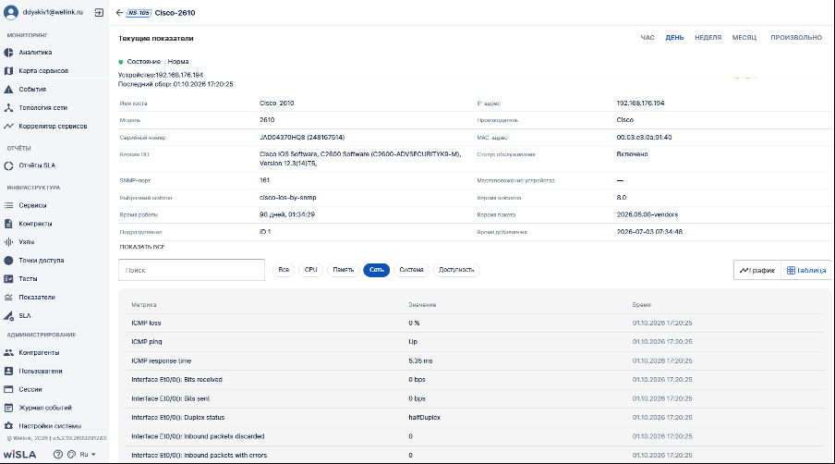Open Аналитика menu item
835x464 pixels.
point(35,52)
